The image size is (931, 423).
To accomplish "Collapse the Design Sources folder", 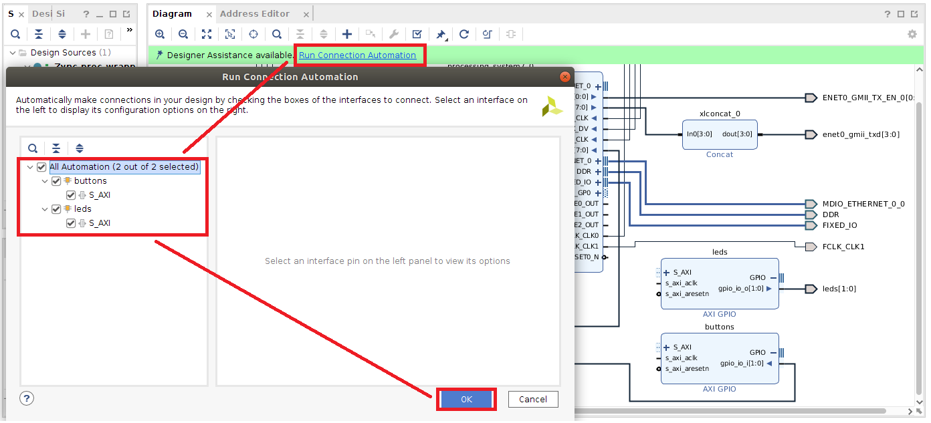I will tap(12, 52).
